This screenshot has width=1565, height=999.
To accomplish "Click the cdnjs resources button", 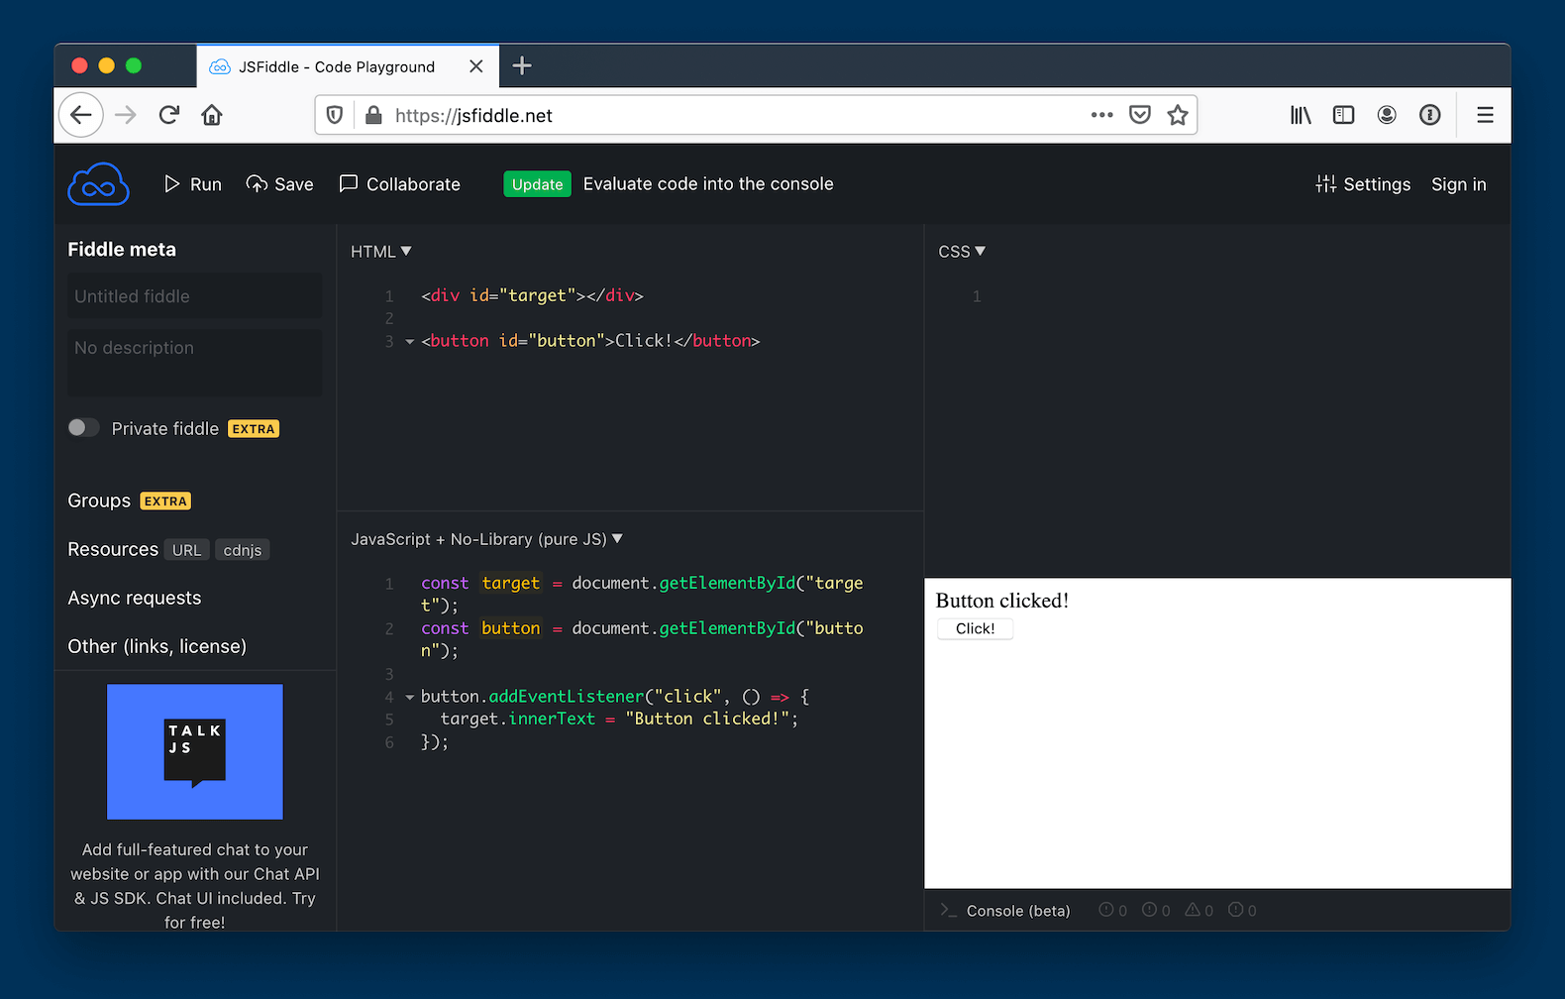I will pyautogui.click(x=243, y=550).
